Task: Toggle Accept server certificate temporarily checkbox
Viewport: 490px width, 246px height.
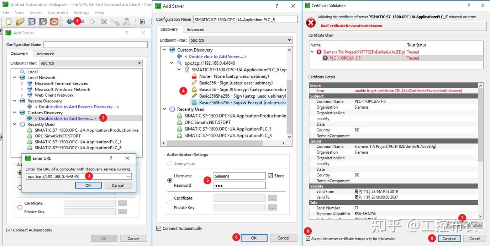Action: [308, 239]
